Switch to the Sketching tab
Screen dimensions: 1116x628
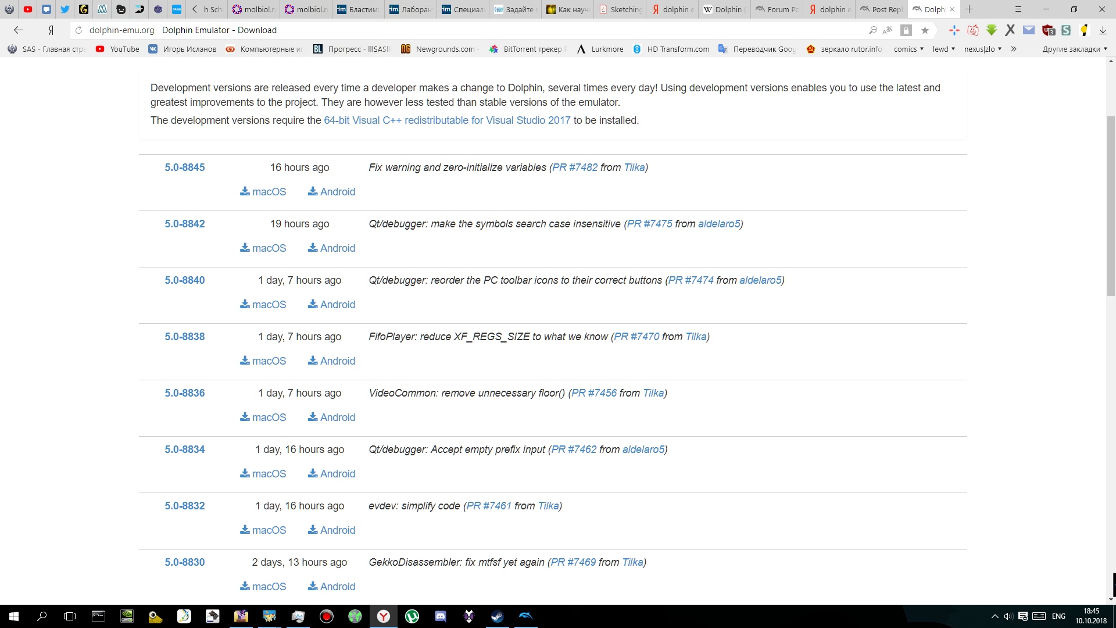(x=620, y=9)
